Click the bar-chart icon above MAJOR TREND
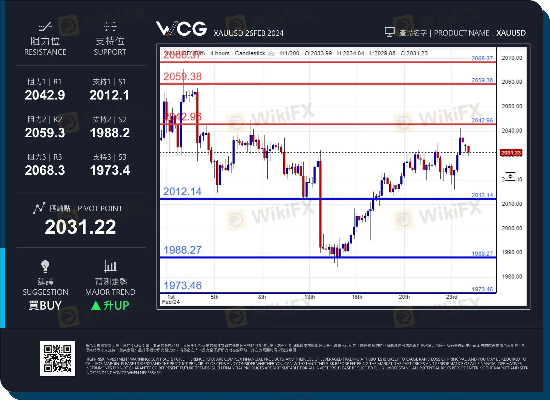This screenshot has width=550, height=400. click(110, 265)
